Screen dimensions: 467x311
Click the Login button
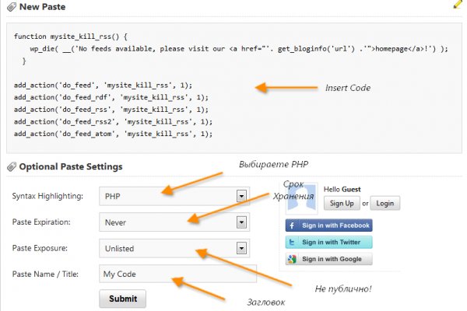pyautogui.click(x=384, y=204)
